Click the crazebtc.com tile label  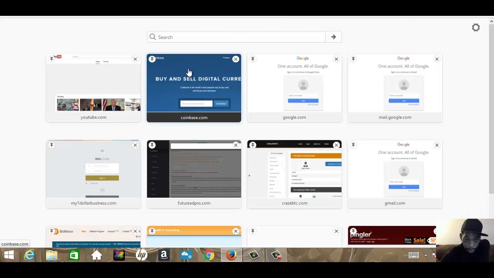294,203
